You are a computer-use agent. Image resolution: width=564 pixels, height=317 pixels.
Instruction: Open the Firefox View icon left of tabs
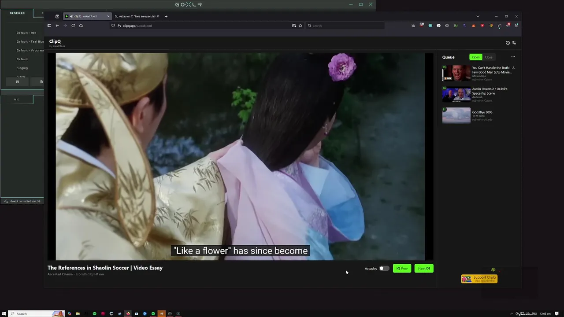pos(57,16)
